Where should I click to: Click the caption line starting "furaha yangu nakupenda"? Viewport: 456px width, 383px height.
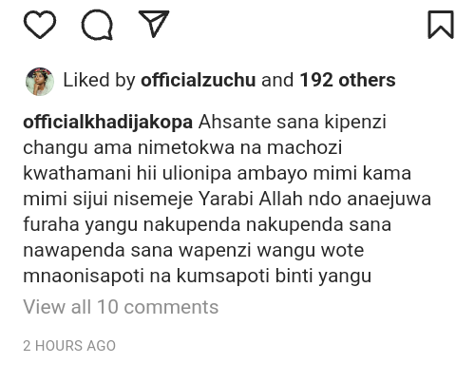(207, 224)
